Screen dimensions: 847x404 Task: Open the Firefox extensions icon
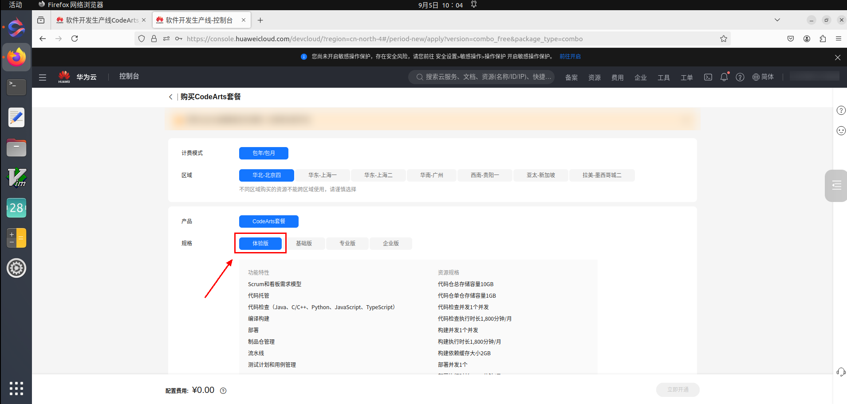823,39
